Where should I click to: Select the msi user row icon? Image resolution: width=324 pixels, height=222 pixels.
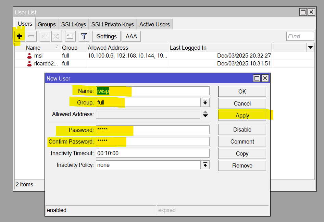[29, 56]
